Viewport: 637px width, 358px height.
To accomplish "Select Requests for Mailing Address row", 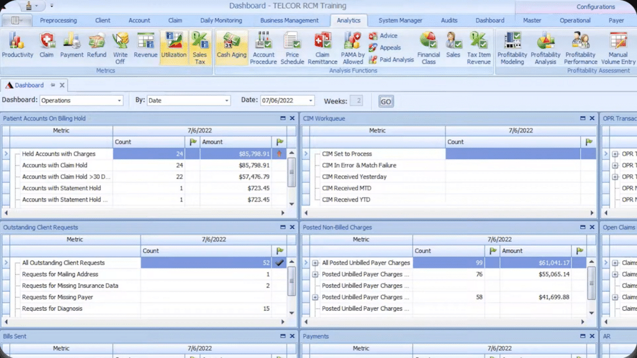I will click(149, 274).
